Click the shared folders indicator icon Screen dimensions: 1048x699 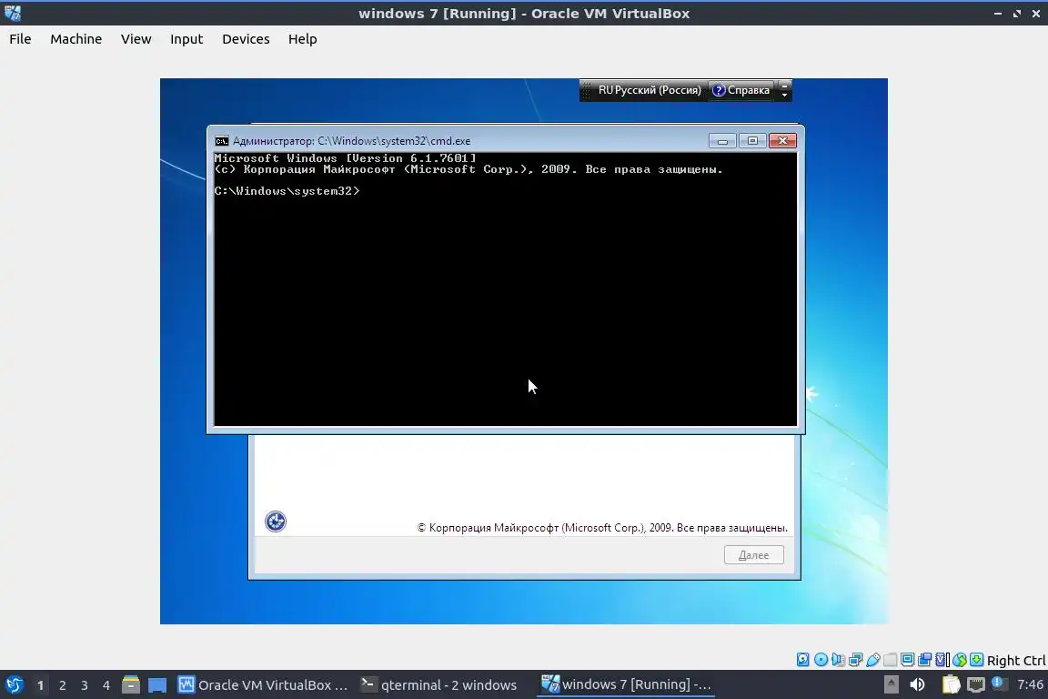pyautogui.click(x=891, y=660)
